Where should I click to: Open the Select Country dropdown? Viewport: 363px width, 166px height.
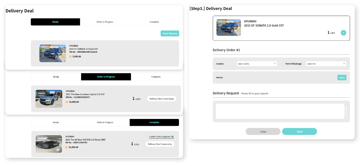click(x=257, y=64)
